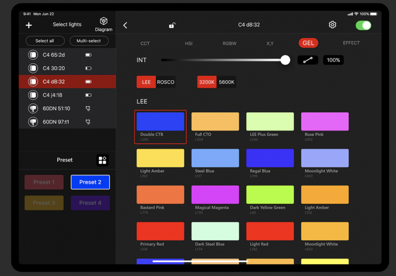Viewport: 396px width, 276px height.
Task: Activate Preset 2
Action: pos(90,182)
